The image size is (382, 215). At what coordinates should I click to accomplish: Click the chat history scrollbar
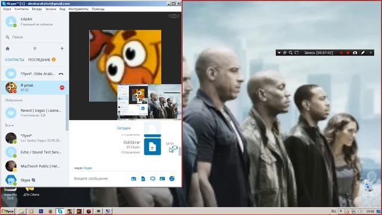pyautogui.click(x=180, y=151)
